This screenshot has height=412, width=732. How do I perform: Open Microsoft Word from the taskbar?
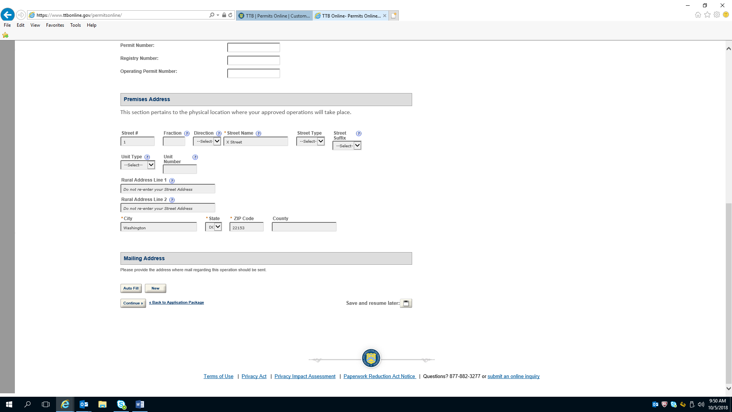[140, 404]
